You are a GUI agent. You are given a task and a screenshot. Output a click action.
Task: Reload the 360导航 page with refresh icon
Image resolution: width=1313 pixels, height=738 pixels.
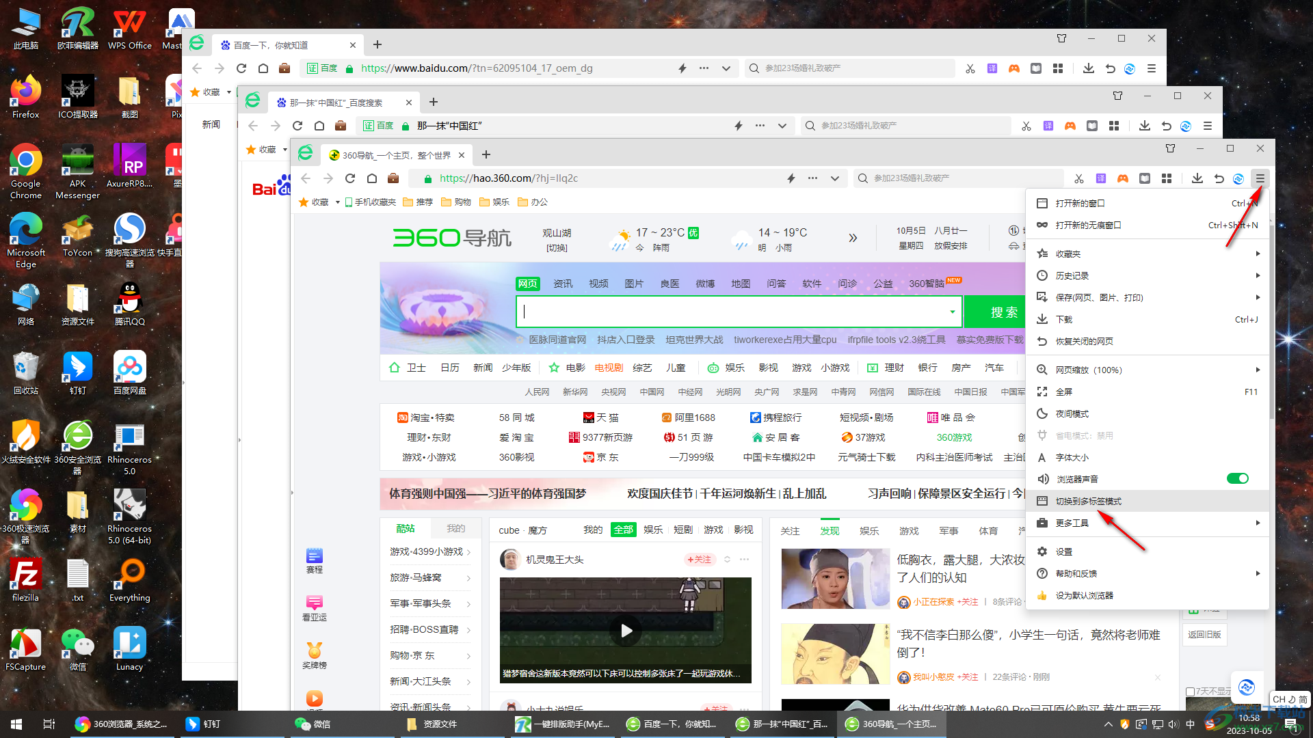(350, 178)
